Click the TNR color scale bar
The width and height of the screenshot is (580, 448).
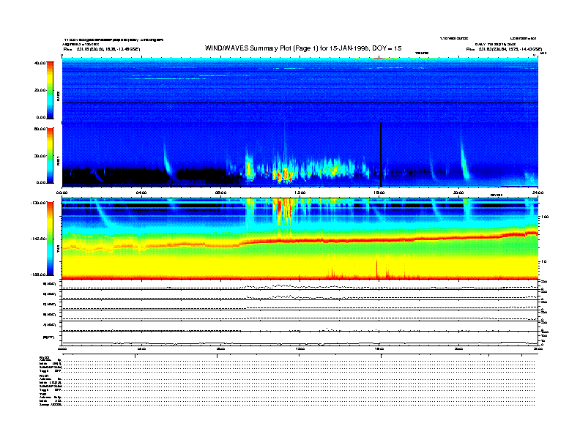[x=50, y=239]
